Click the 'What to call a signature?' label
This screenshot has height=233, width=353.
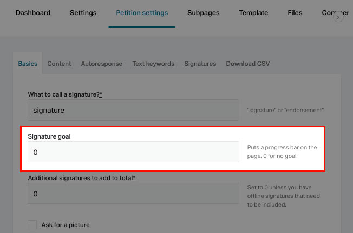[x=65, y=94]
